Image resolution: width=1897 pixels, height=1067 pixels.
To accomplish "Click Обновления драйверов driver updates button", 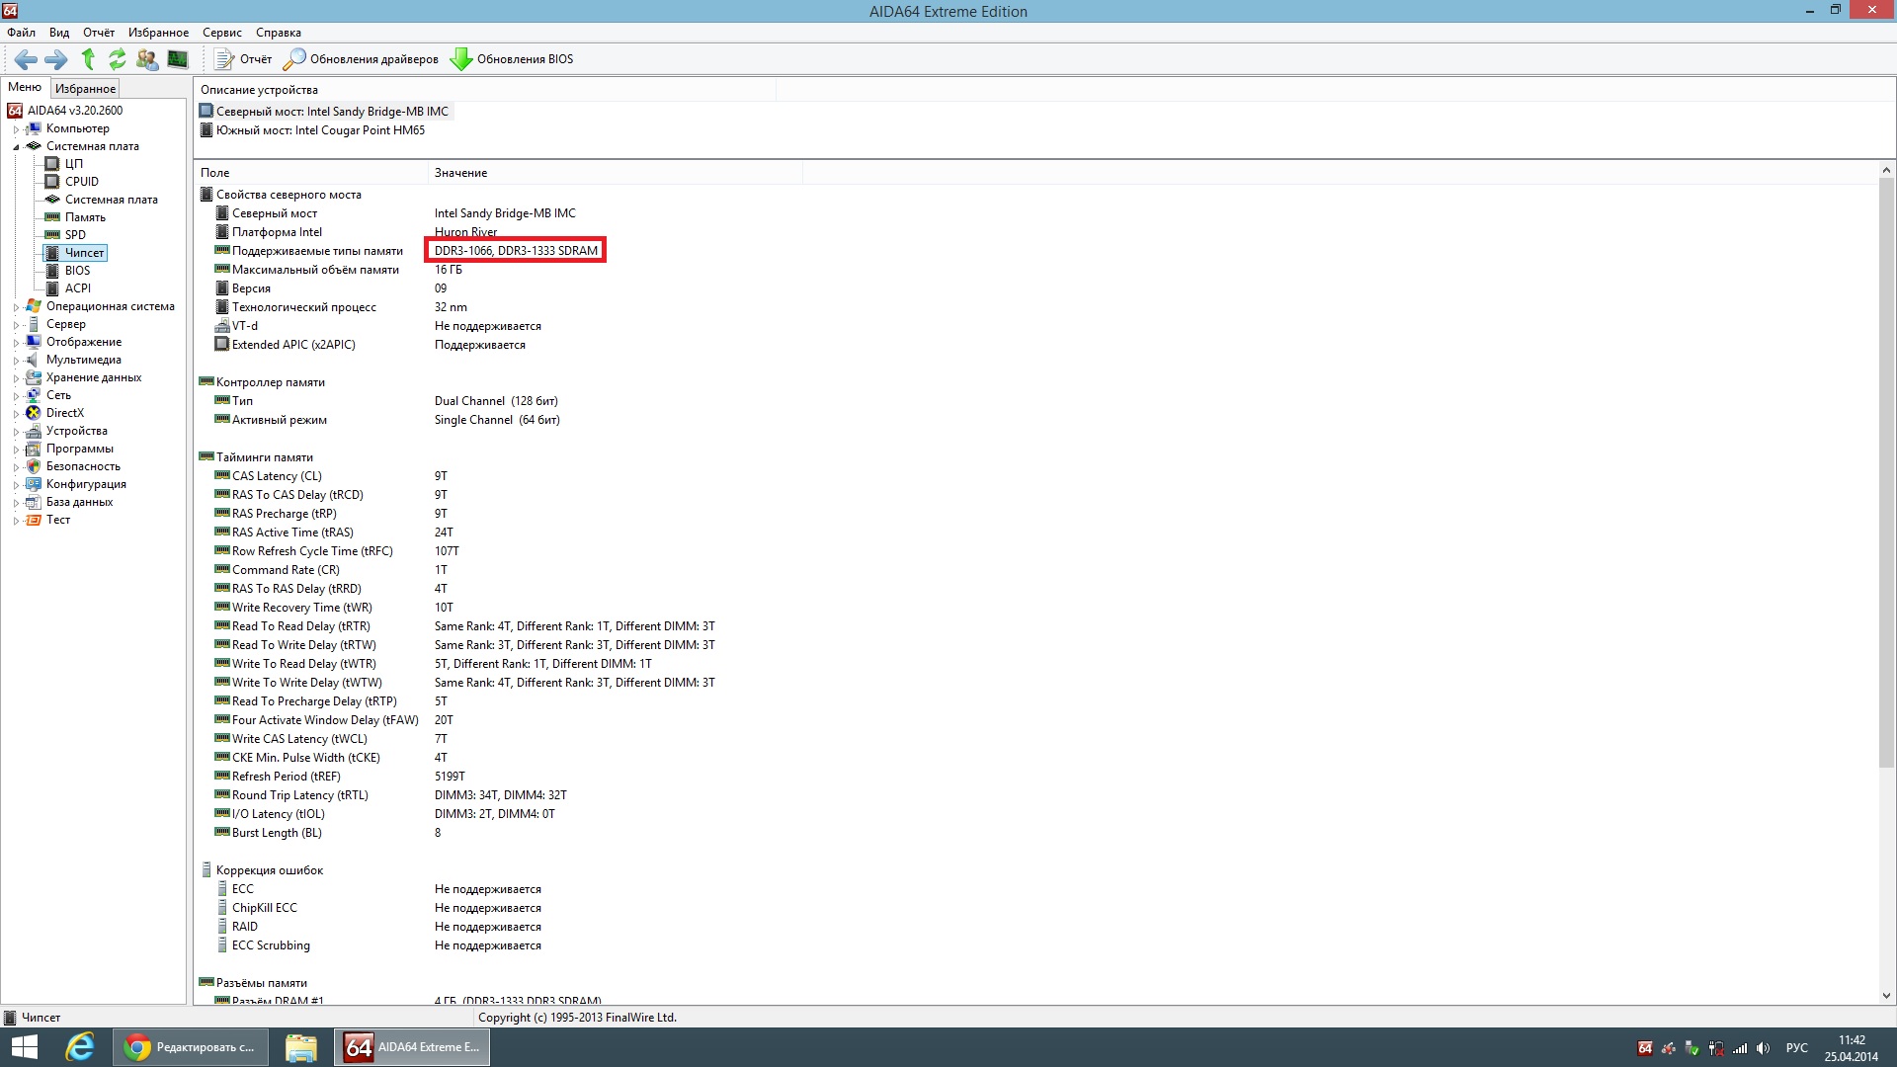I will coord(362,59).
